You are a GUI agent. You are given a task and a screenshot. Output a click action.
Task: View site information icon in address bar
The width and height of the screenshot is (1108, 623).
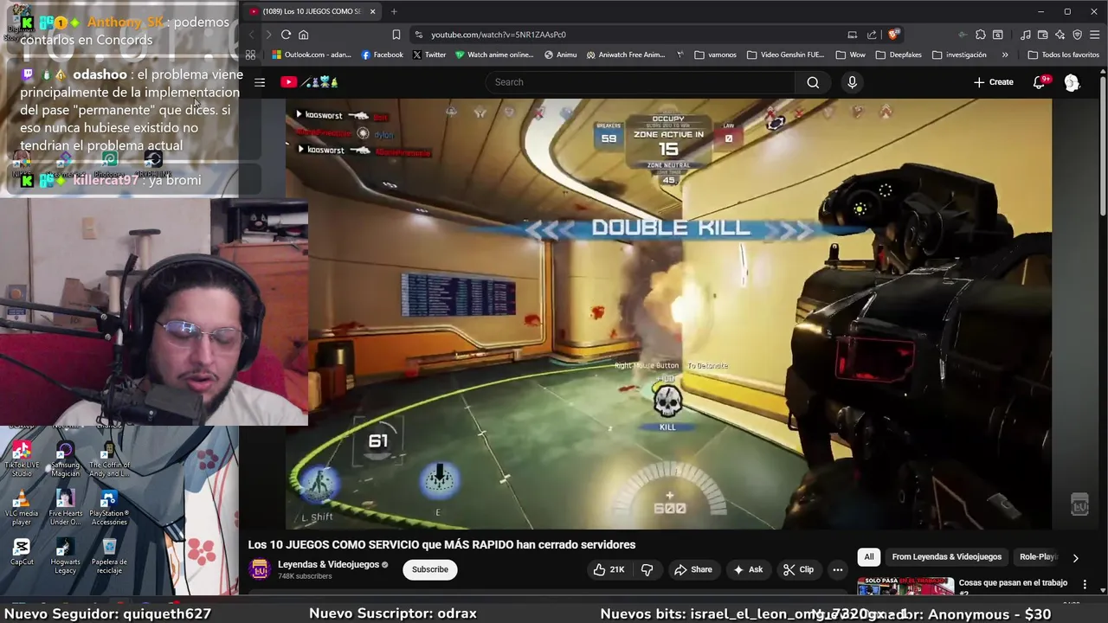coord(419,35)
